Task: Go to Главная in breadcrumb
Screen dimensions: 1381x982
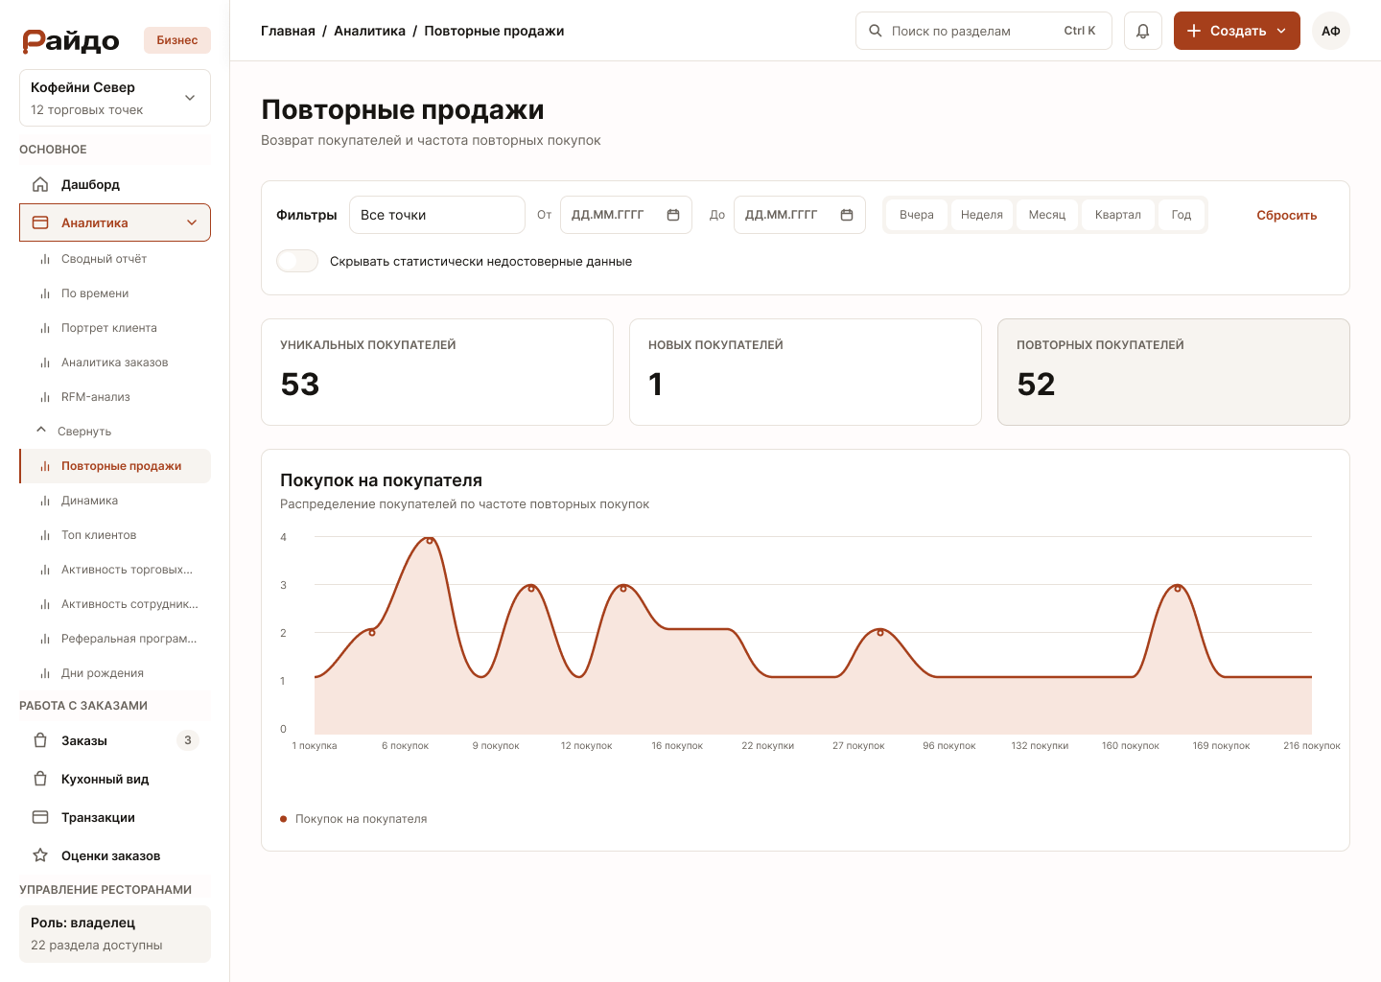Action: [x=288, y=31]
